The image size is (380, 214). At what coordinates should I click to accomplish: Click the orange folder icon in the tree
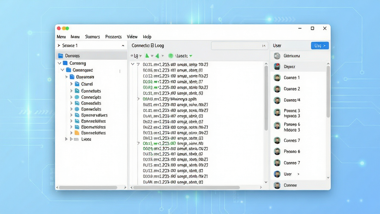coord(77,133)
